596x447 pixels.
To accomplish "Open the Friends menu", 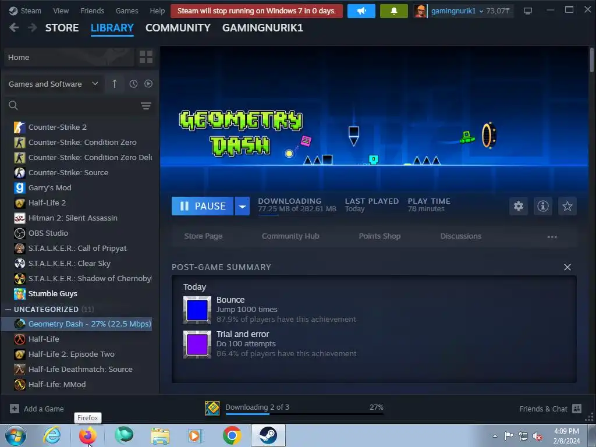I will click(92, 10).
